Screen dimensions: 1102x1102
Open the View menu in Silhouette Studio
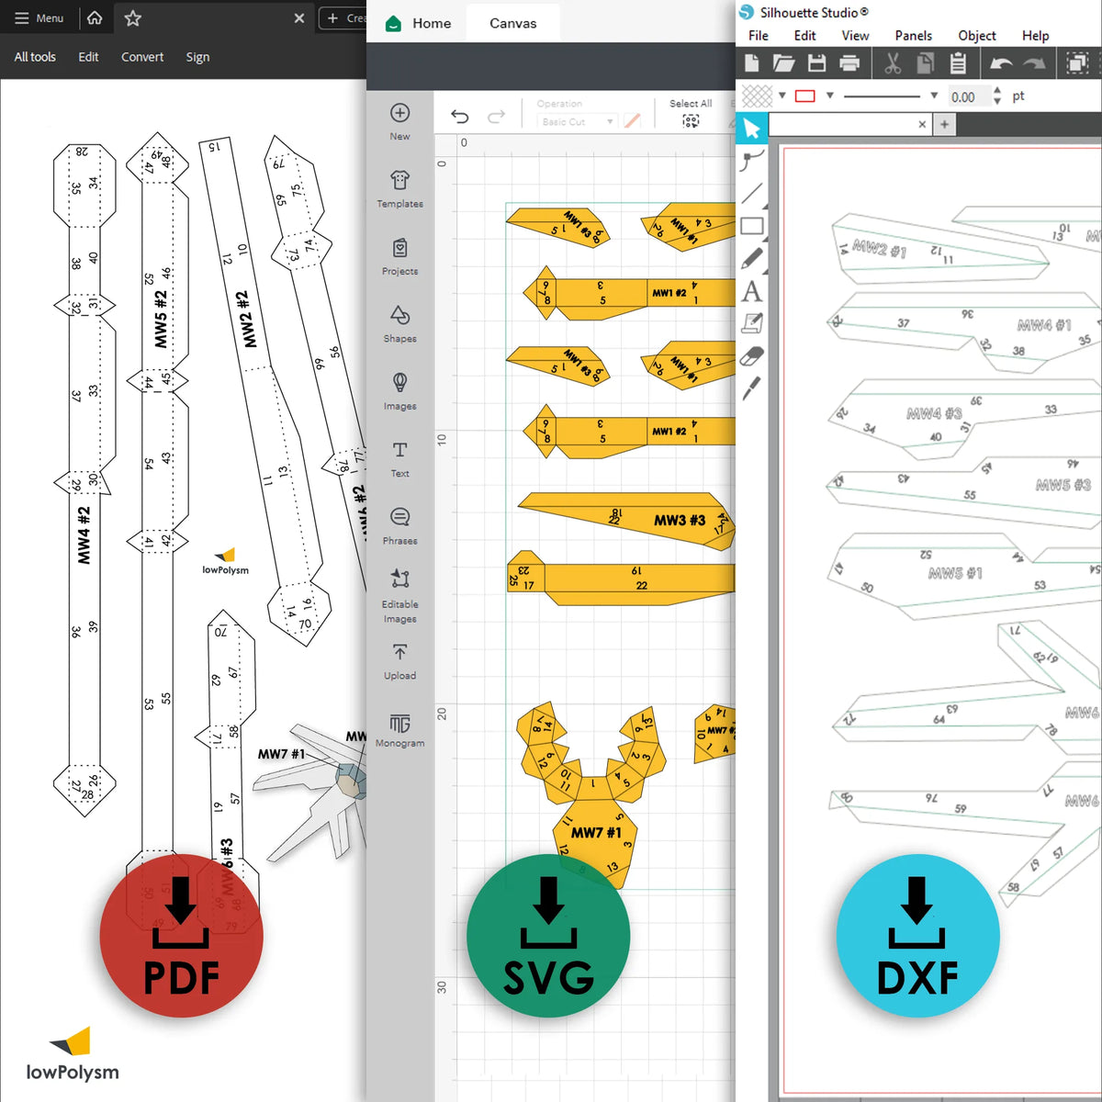click(x=855, y=36)
